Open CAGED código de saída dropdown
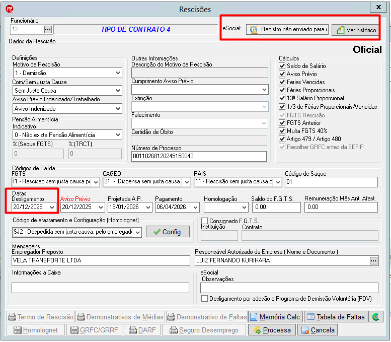The height and width of the screenshot is (342, 391). pos(187,182)
